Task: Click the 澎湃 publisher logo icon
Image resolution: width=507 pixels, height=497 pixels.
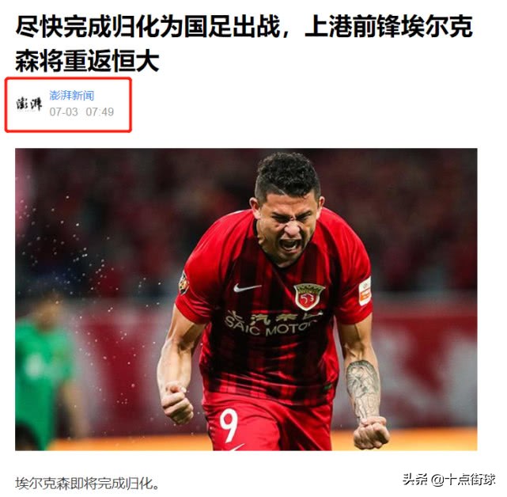Action: pyautogui.click(x=29, y=104)
